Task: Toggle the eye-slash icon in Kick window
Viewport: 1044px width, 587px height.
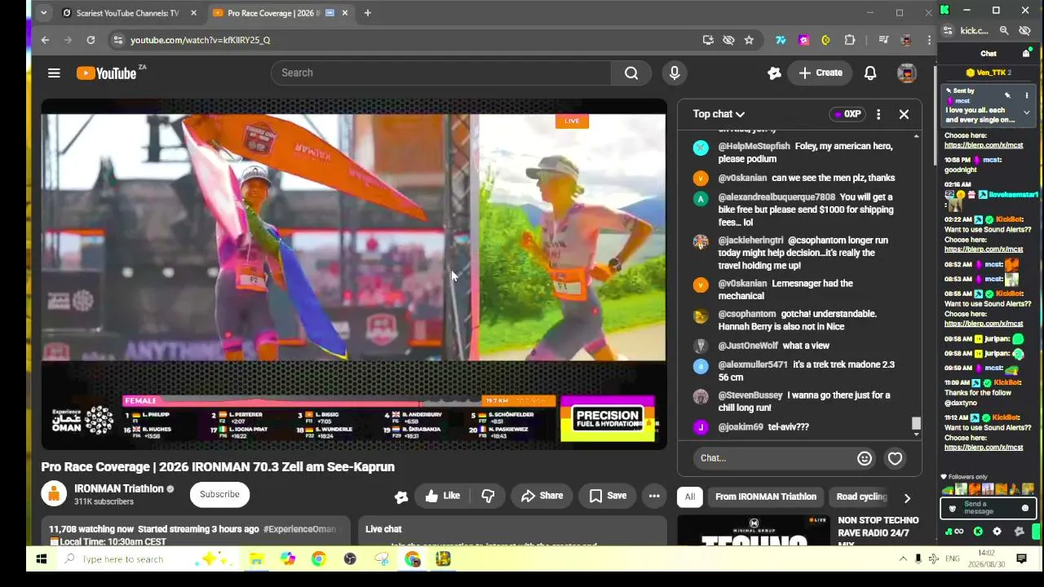Action: pyautogui.click(x=1025, y=31)
